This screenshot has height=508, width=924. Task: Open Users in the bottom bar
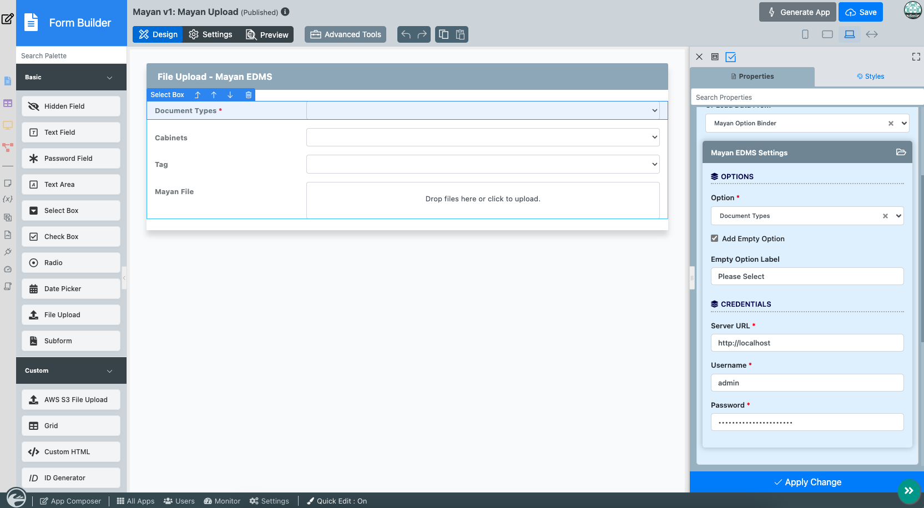click(179, 501)
